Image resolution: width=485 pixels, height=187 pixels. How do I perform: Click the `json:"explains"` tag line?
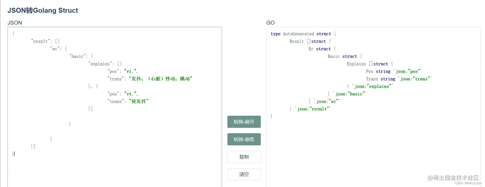(370, 86)
